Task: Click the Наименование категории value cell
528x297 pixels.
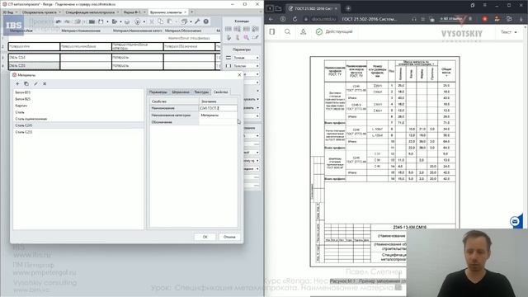Action: [218, 115]
